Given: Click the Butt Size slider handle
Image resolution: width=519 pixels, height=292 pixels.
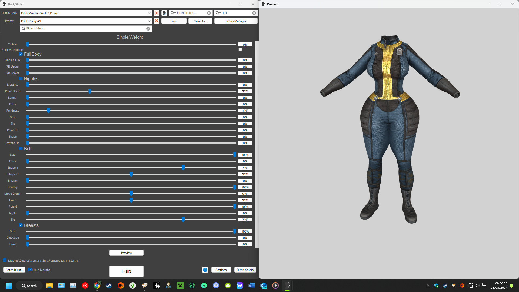Looking at the screenshot, I should (235, 155).
